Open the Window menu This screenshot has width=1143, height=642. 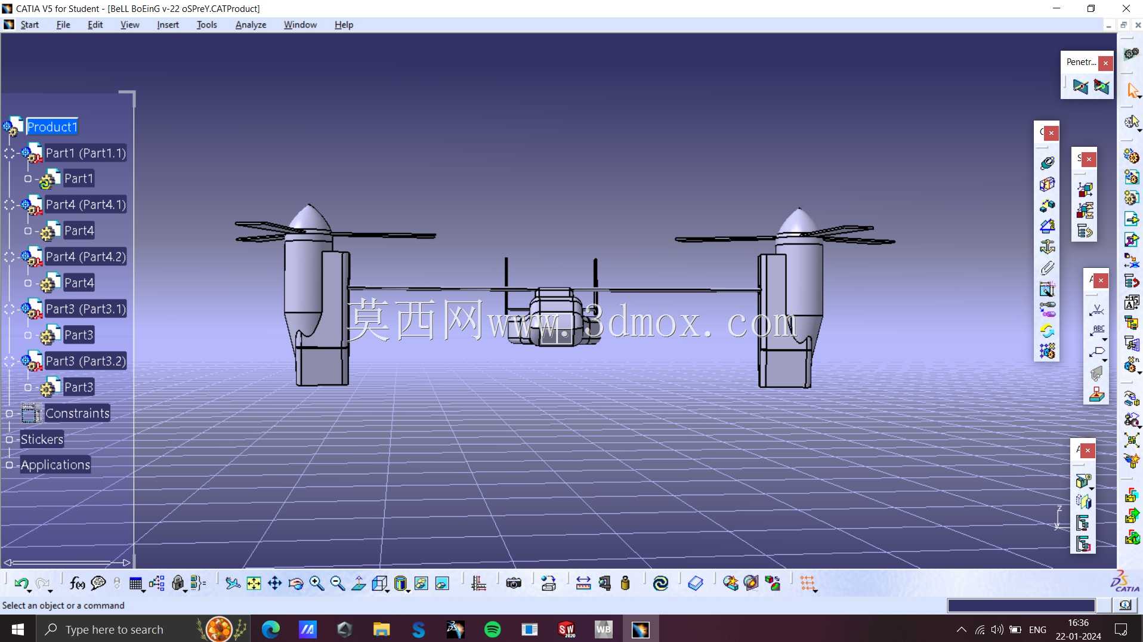tap(300, 24)
